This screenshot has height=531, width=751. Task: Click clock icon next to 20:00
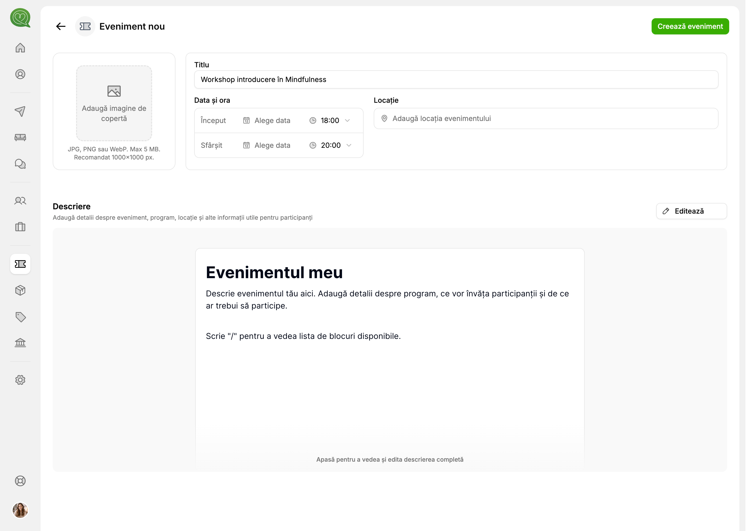313,146
